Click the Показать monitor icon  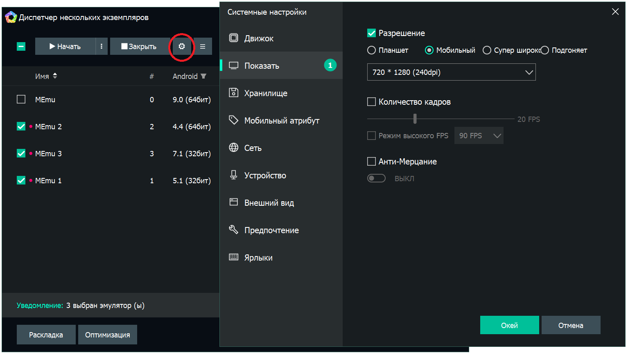coord(233,65)
